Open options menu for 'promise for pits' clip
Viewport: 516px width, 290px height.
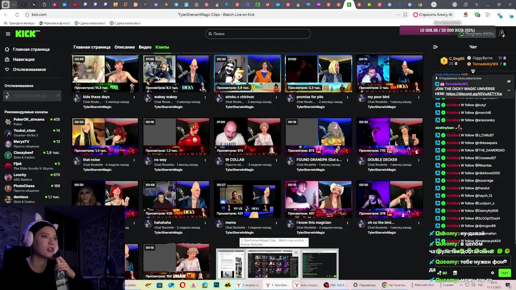347,97
